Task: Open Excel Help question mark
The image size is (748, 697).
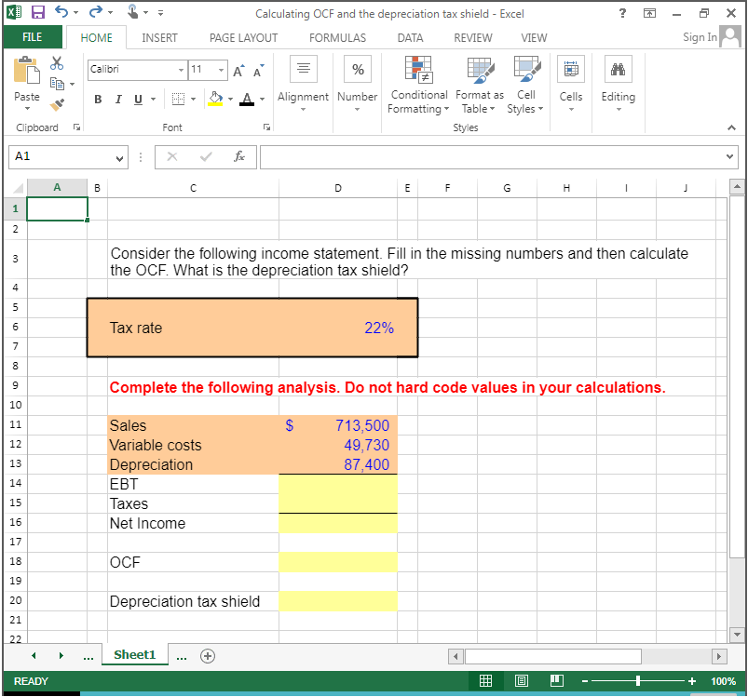Action: tap(622, 13)
